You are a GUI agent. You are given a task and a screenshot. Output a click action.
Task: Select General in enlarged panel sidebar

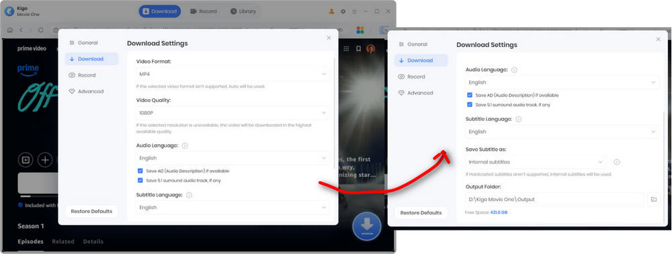[x=421, y=44]
